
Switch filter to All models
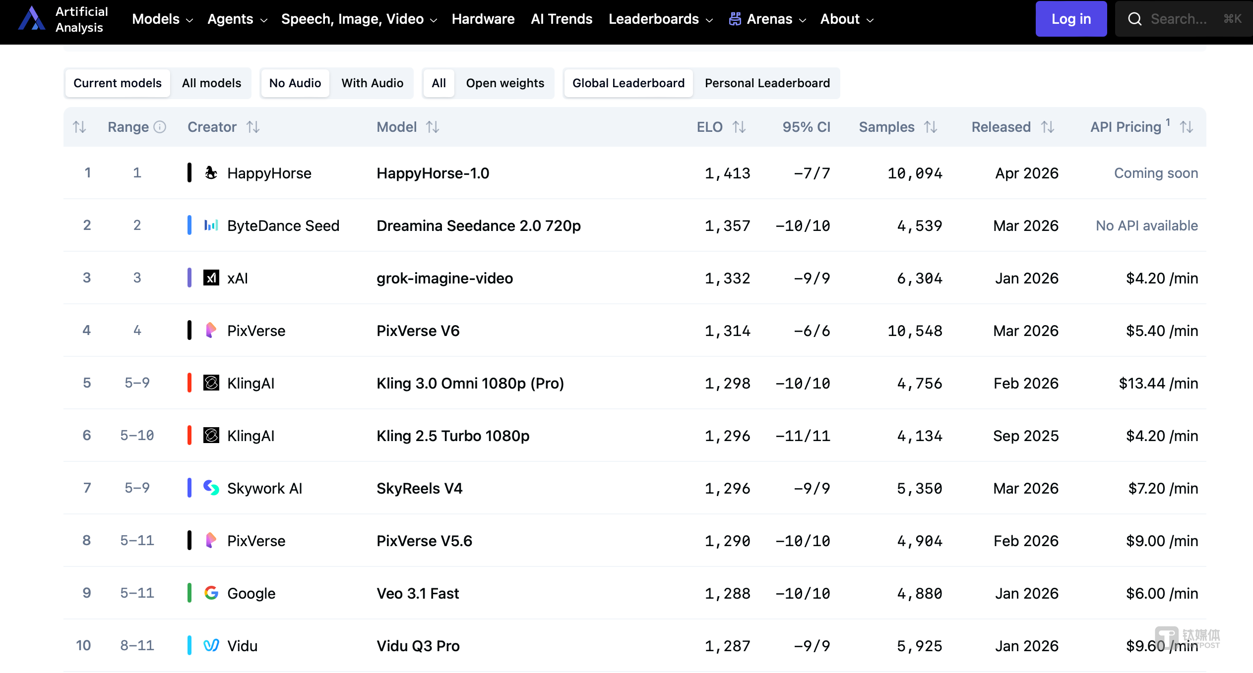(211, 83)
